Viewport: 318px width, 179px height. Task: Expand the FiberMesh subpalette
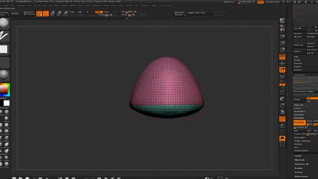coord(300,160)
